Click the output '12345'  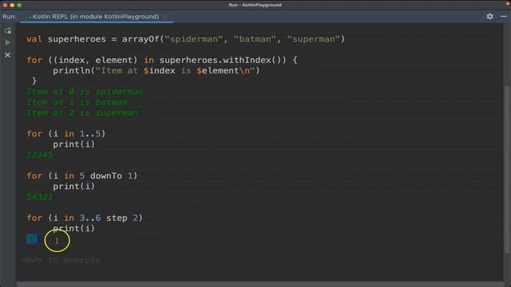[39, 155]
